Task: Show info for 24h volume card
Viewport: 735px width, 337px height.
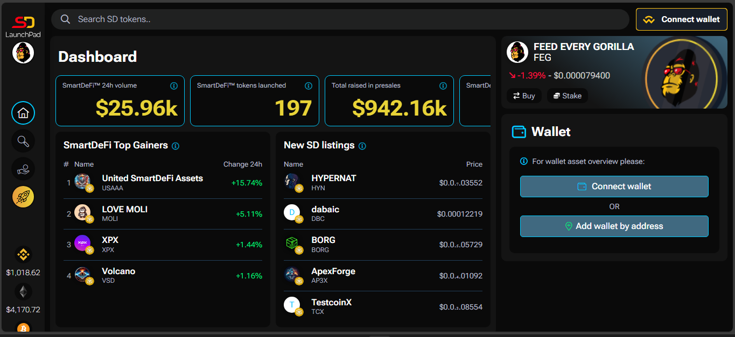Action: (x=174, y=86)
